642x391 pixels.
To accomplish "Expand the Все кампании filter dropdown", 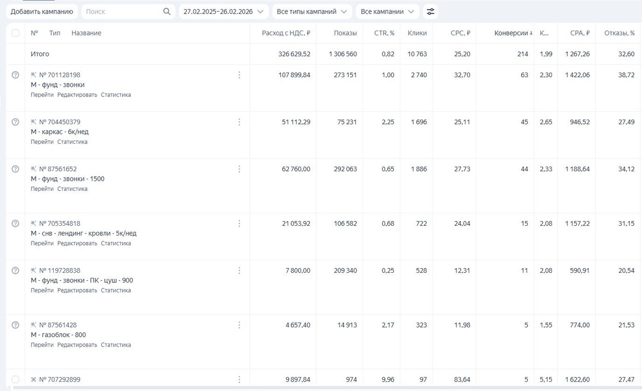I will (387, 12).
